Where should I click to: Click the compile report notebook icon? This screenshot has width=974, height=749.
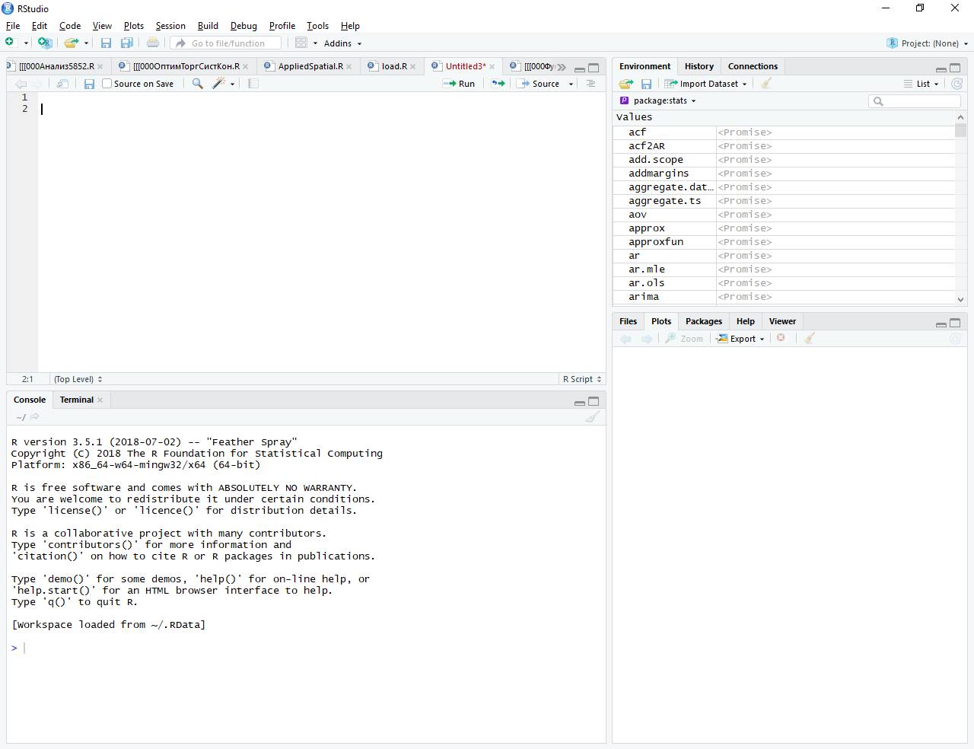[253, 84]
